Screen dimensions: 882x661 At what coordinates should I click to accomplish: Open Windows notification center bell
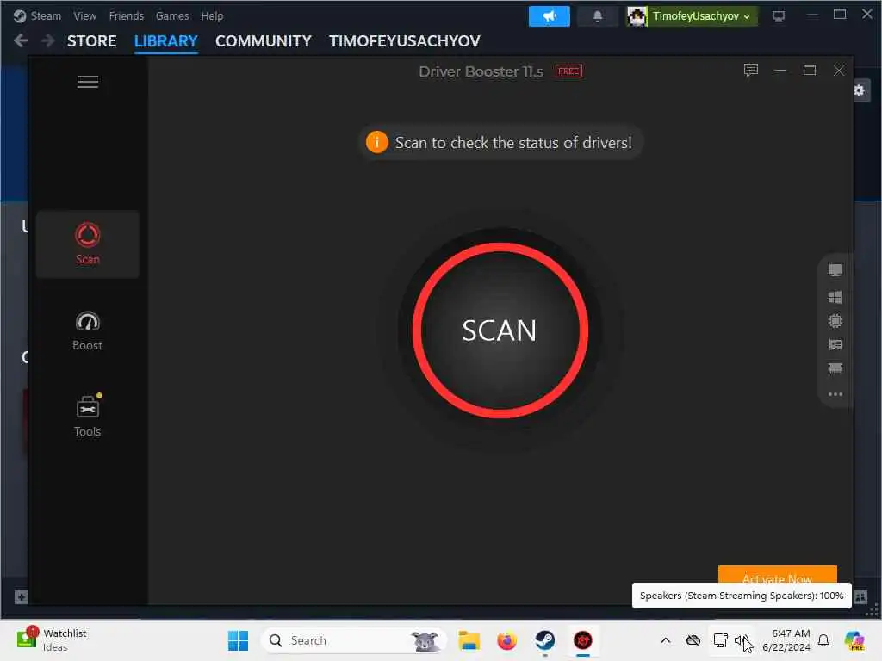[823, 640]
